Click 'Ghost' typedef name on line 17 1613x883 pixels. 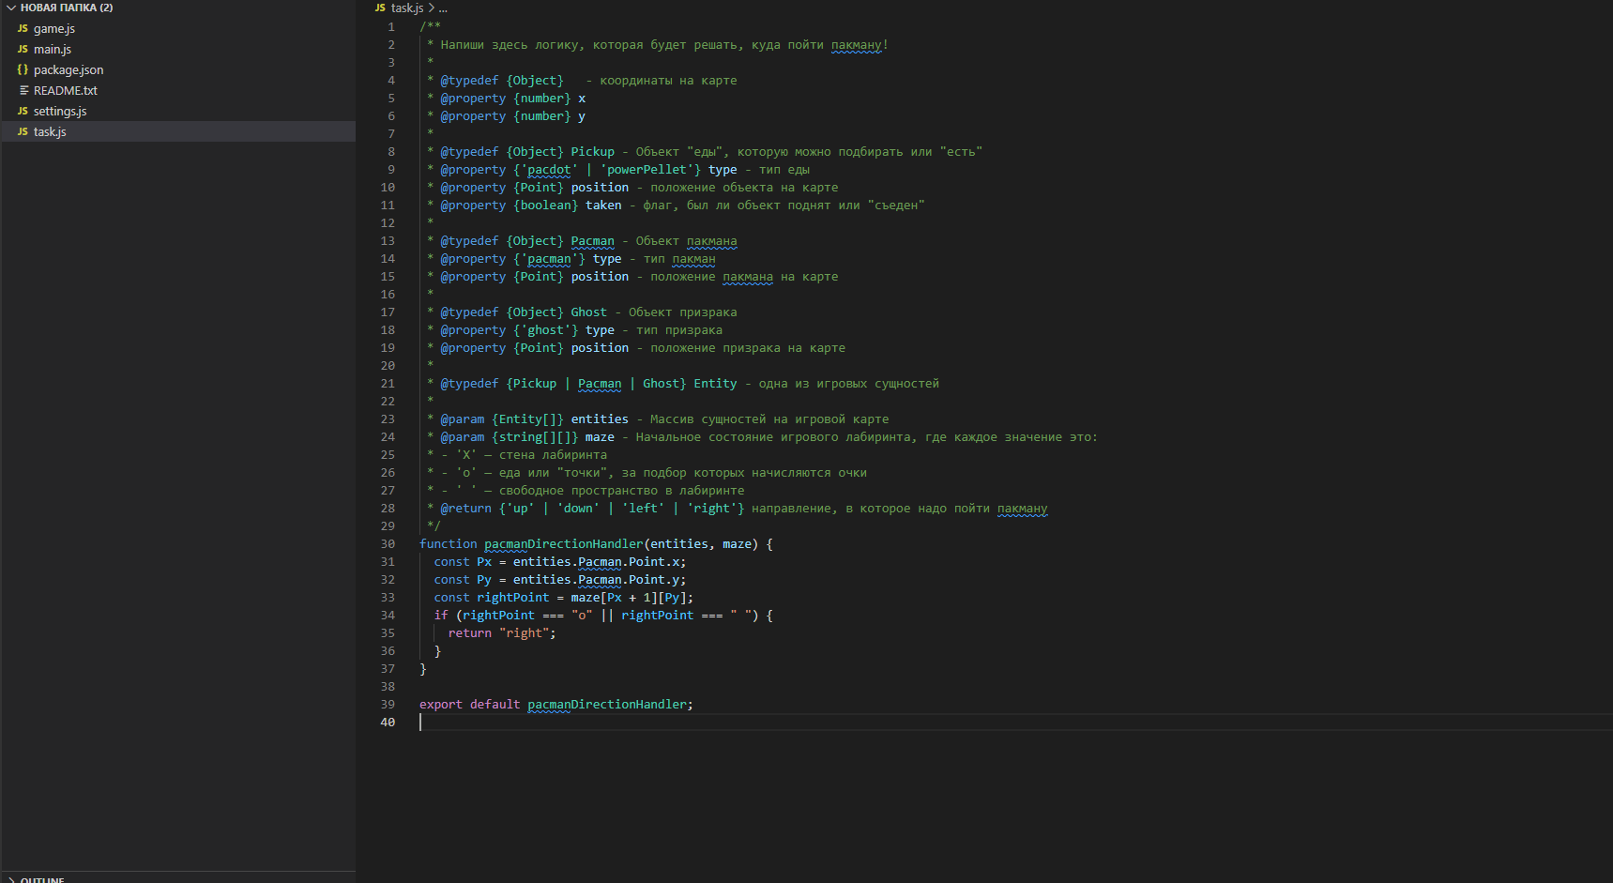[589, 312]
